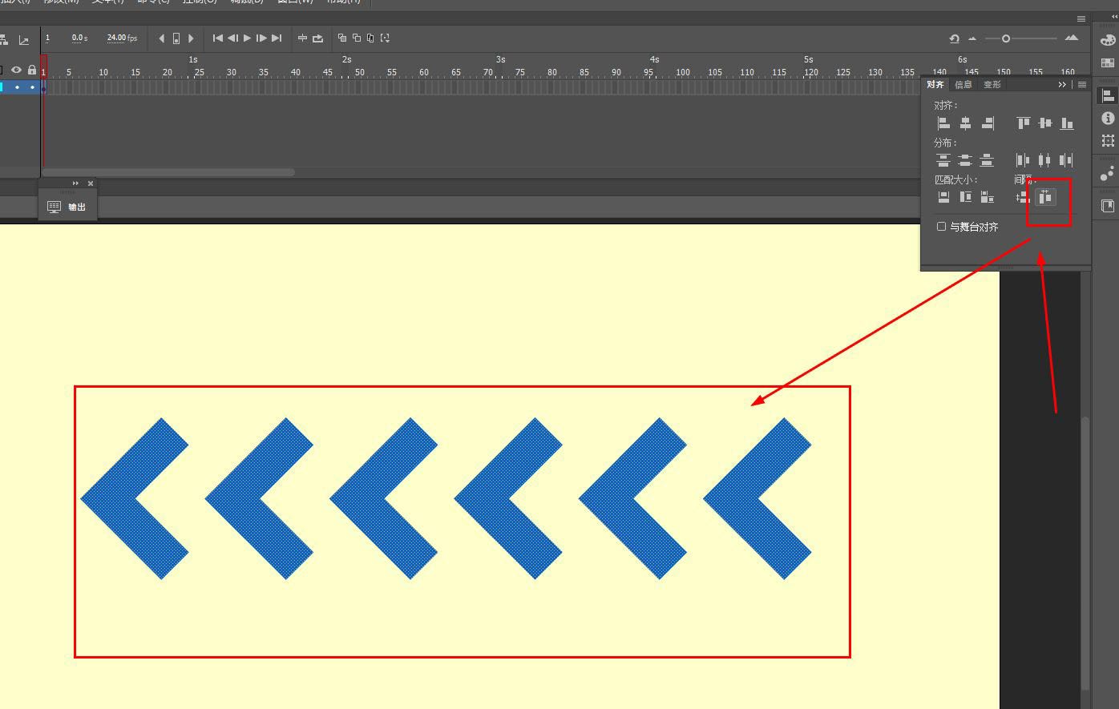Open the Color panel from dock
The width and height of the screenshot is (1119, 709).
[x=1108, y=40]
